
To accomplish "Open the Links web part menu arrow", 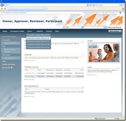I will (119, 68).
